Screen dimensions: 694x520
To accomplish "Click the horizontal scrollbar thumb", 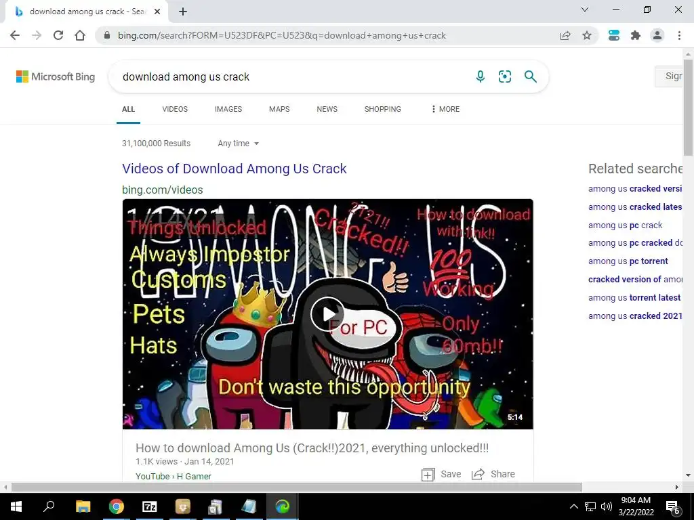I will (297, 487).
